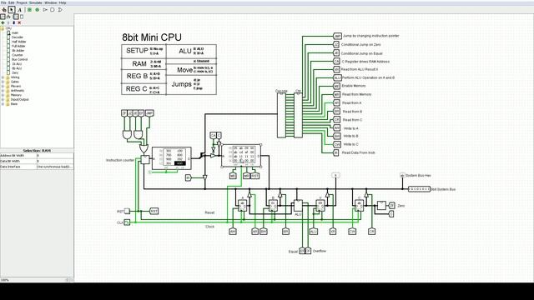
Task: Open the Edit menu
Action: (11, 2)
